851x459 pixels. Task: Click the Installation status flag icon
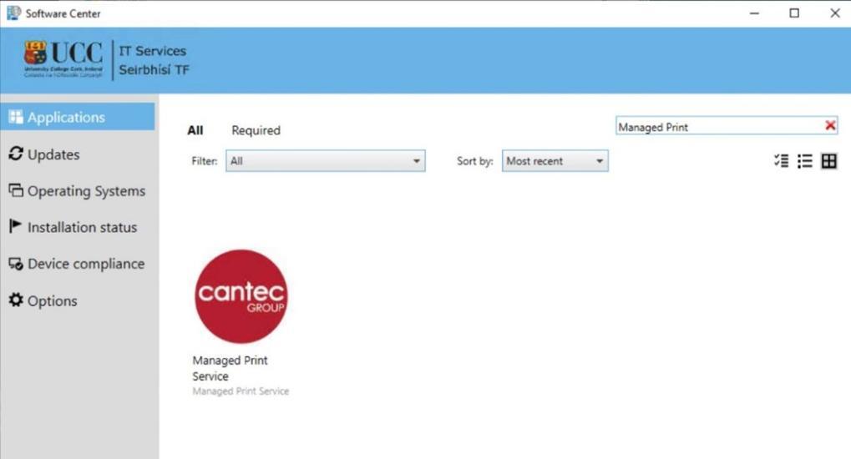(15, 226)
